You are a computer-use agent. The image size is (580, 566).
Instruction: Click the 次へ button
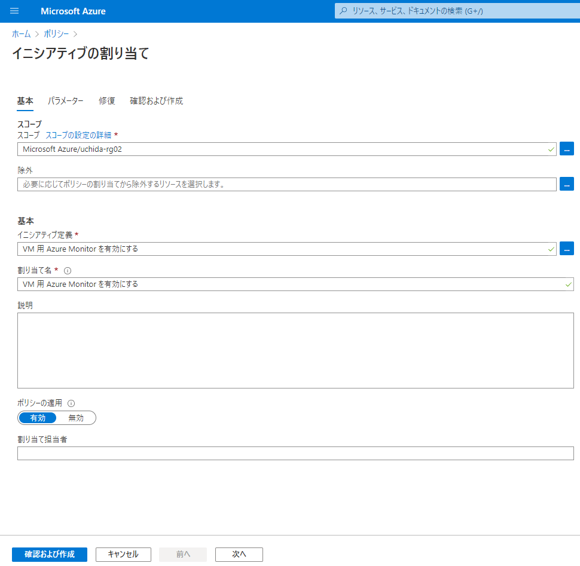click(239, 554)
